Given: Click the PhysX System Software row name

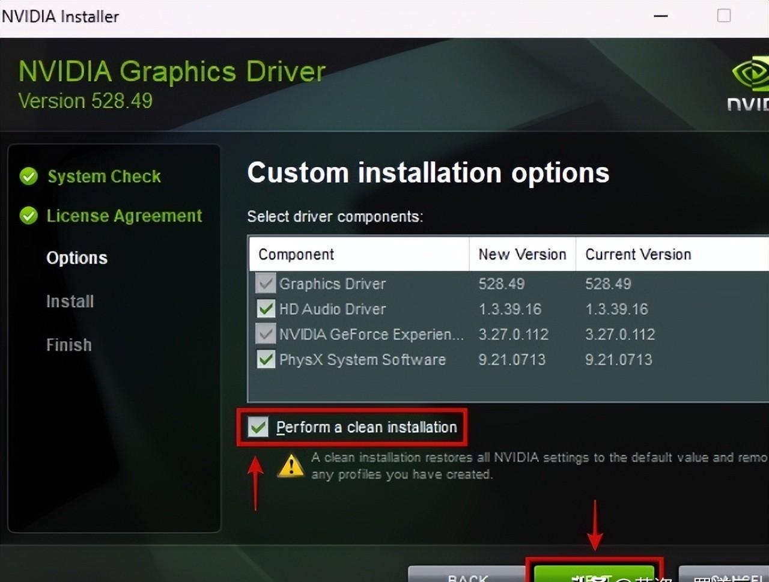Looking at the screenshot, I should [362, 359].
